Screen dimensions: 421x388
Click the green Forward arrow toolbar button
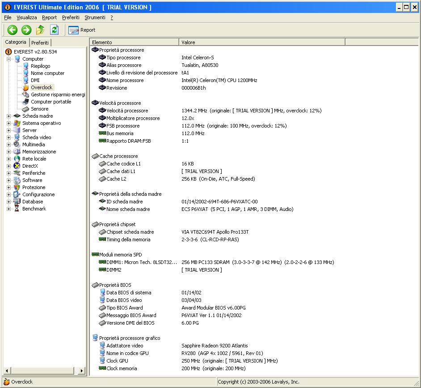(x=26, y=30)
